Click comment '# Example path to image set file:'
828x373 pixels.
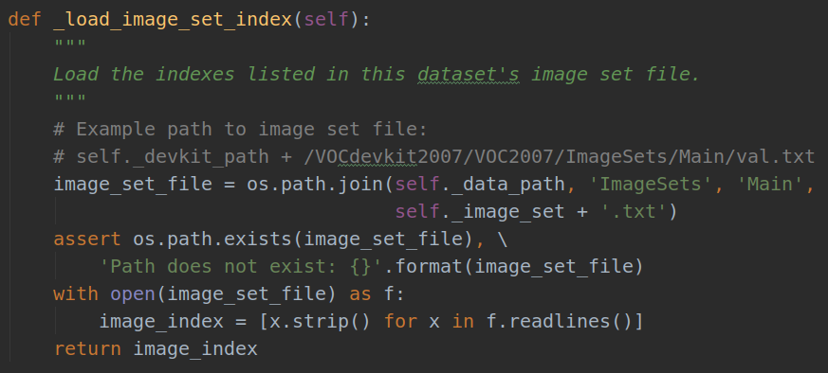240,129
